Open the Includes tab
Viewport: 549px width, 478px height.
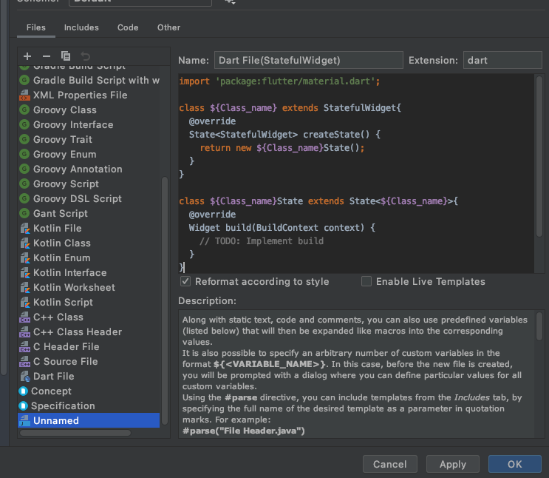point(81,27)
